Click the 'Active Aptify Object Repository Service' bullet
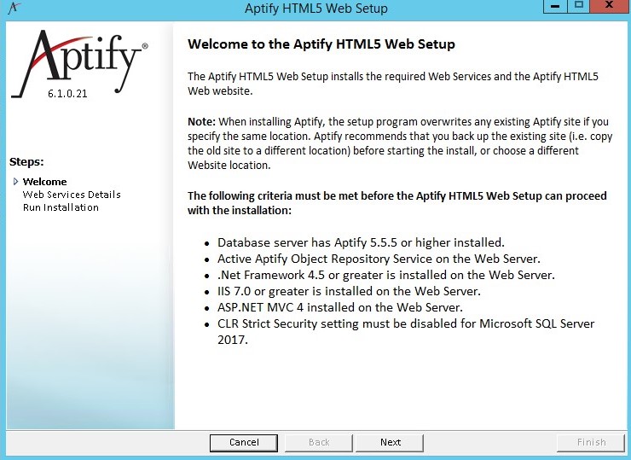This screenshot has height=460, width=631. pyautogui.click(x=379, y=259)
